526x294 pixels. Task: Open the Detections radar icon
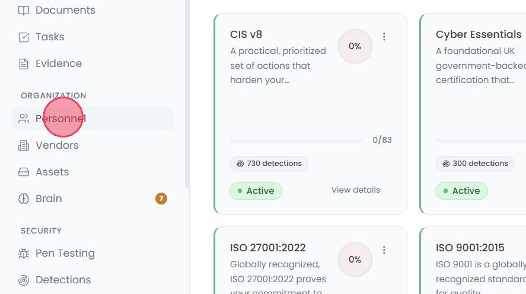[24, 280]
